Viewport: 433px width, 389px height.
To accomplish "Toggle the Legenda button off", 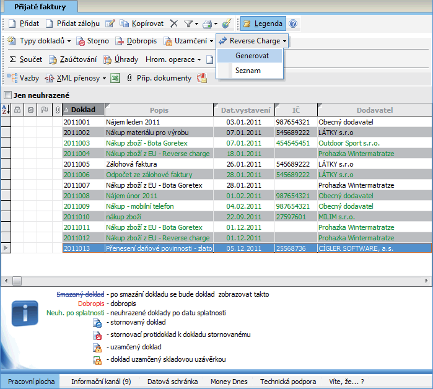I will point(263,24).
